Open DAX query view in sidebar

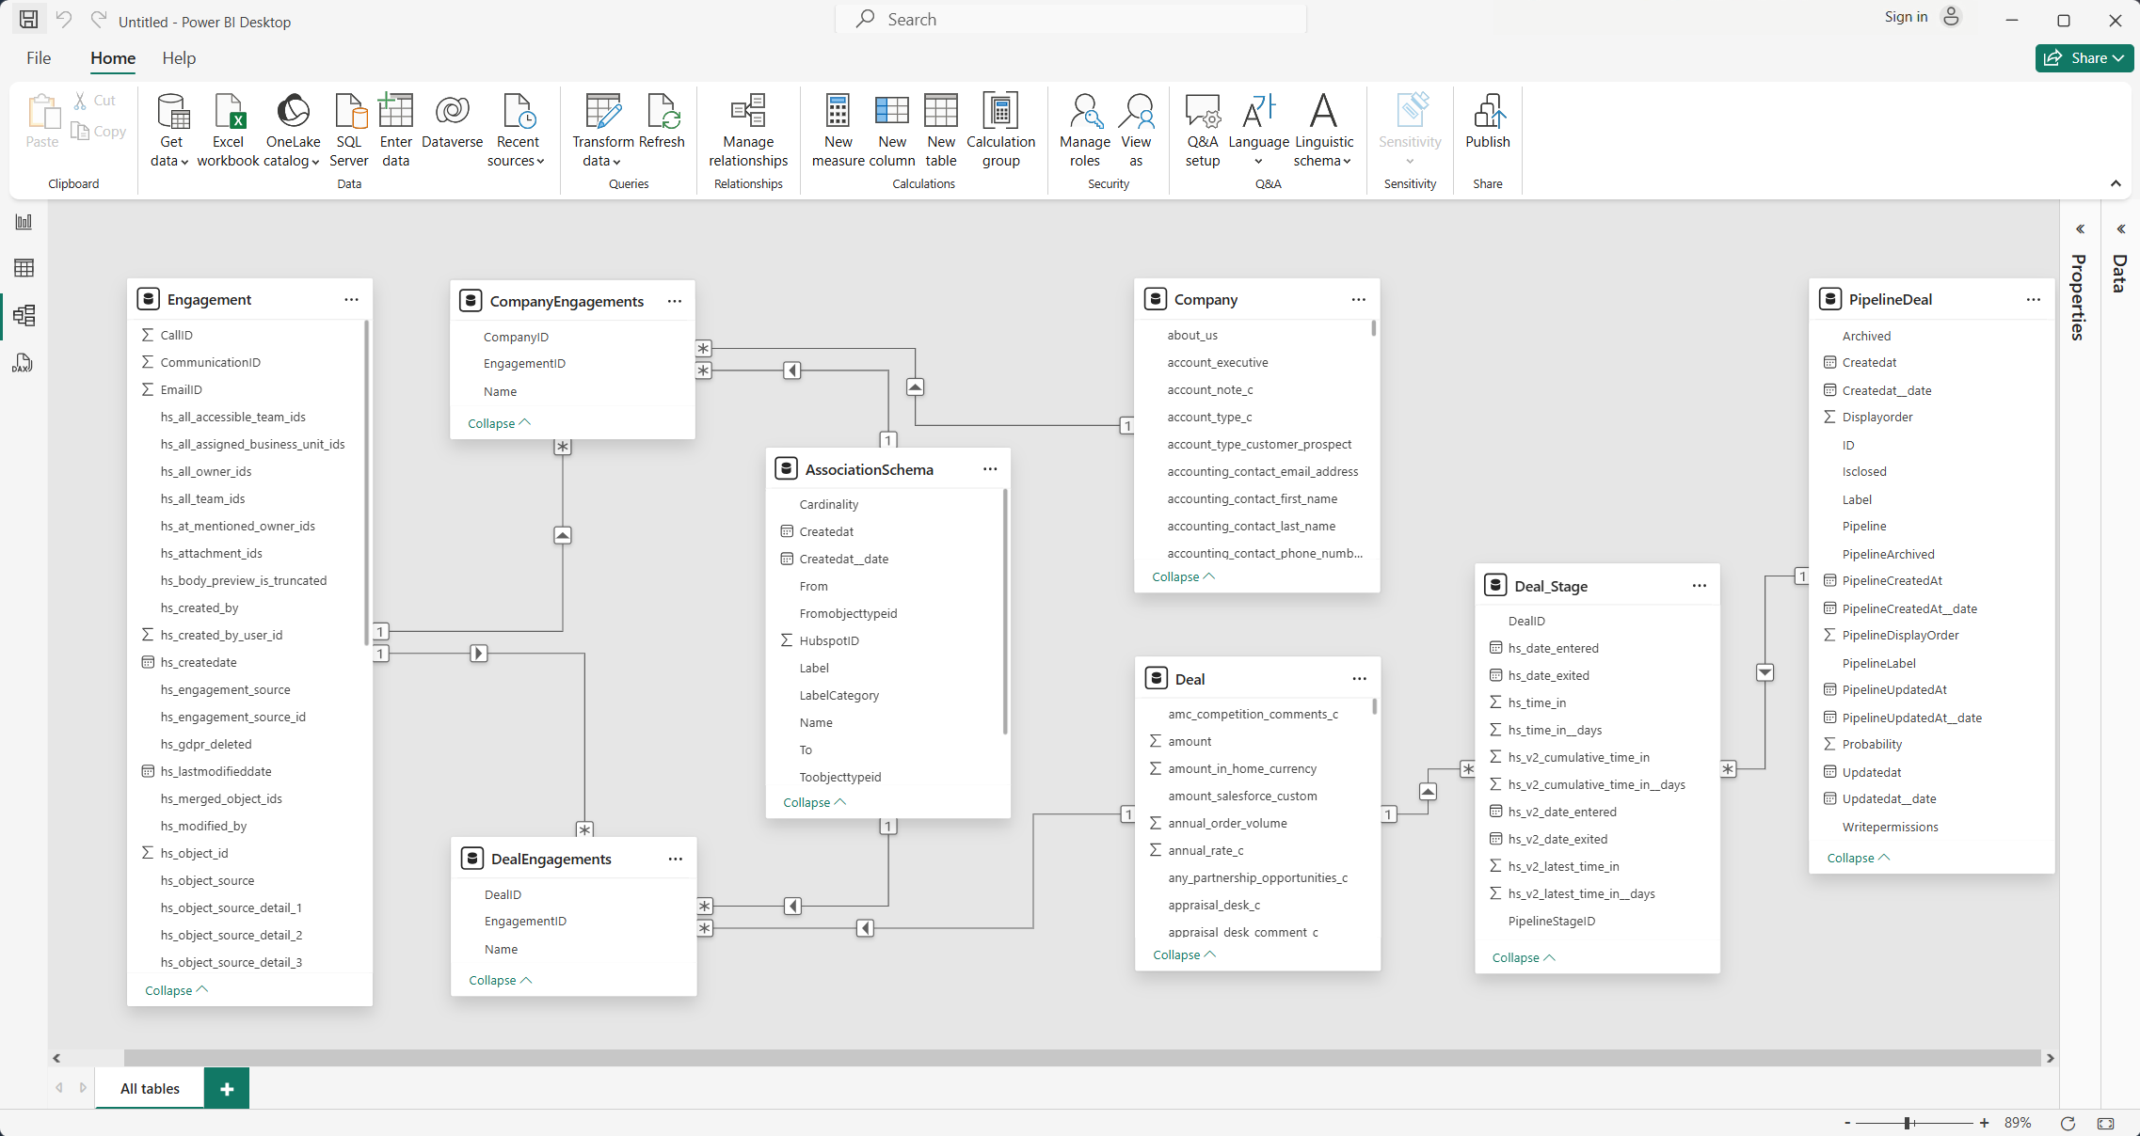24,363
